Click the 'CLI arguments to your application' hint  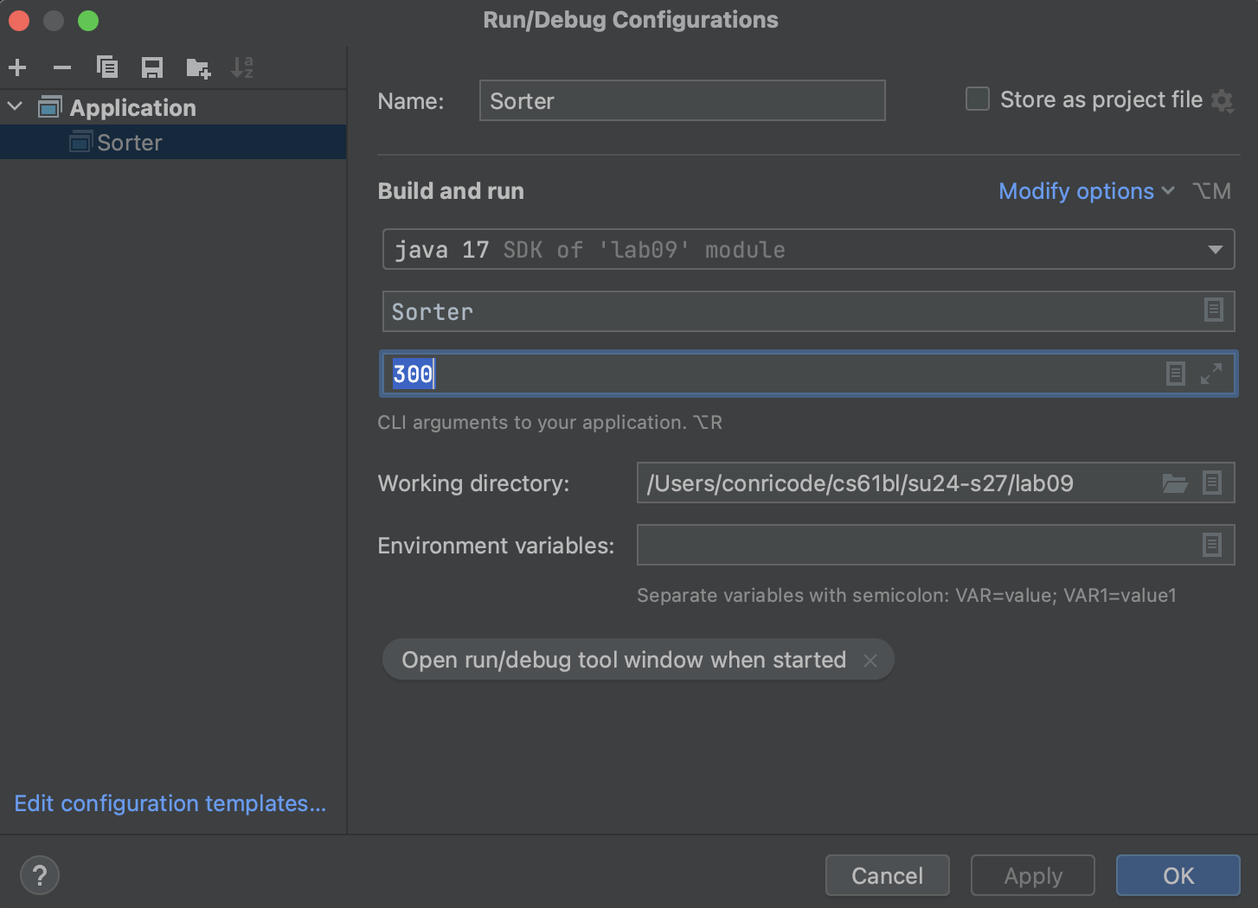click(550, 423)
